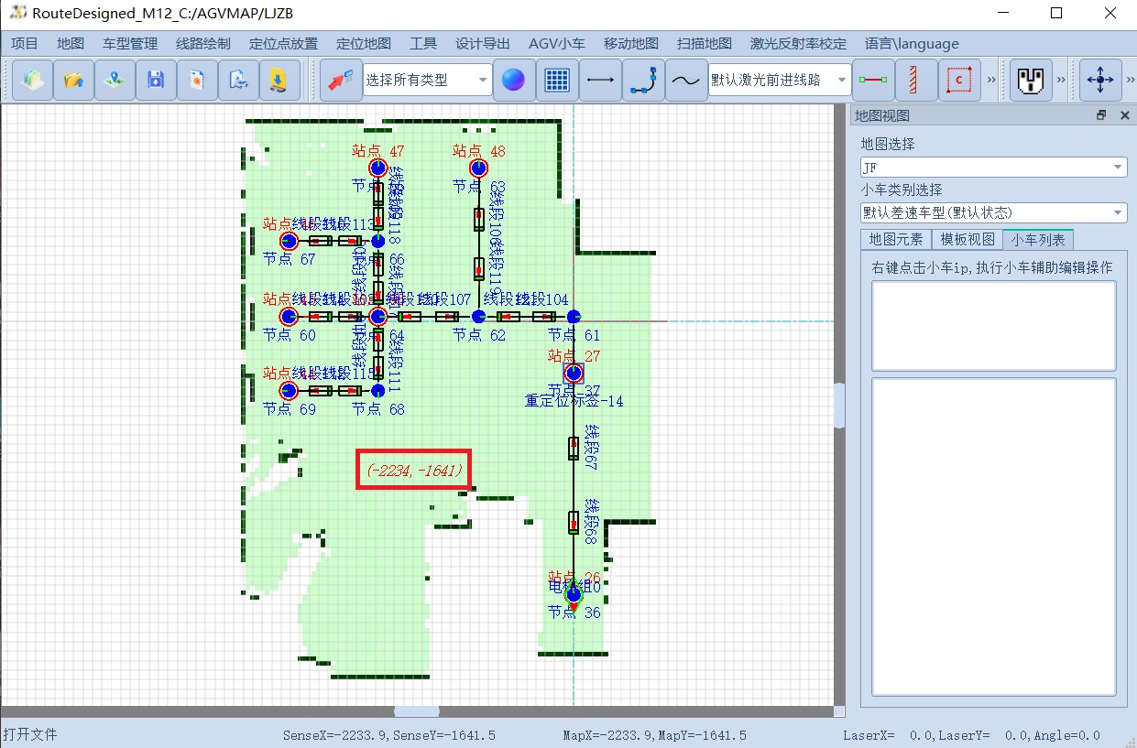Open the 移动地图 menu
The height and width of the screenshot is (748, 1137).
[x=631, y=43]
